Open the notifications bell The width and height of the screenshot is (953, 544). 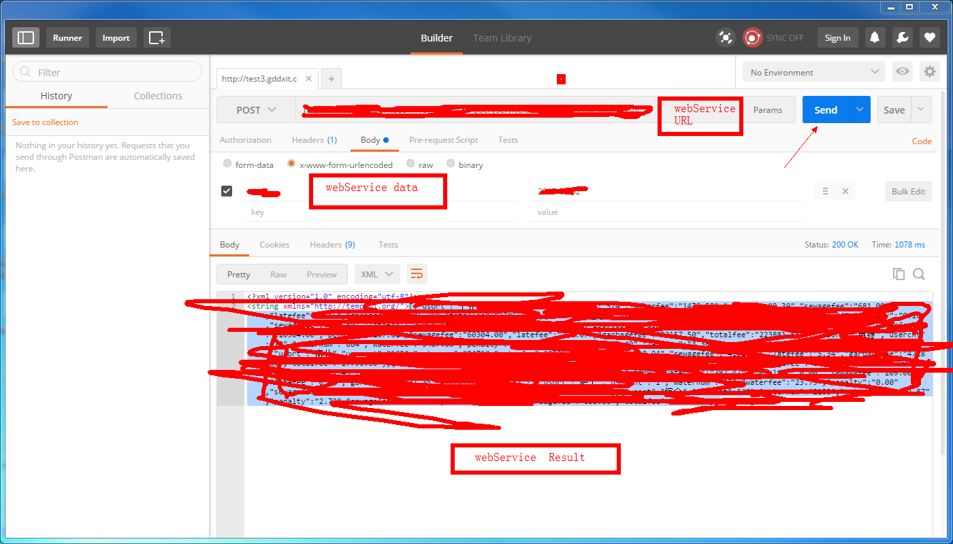[875, 37]
